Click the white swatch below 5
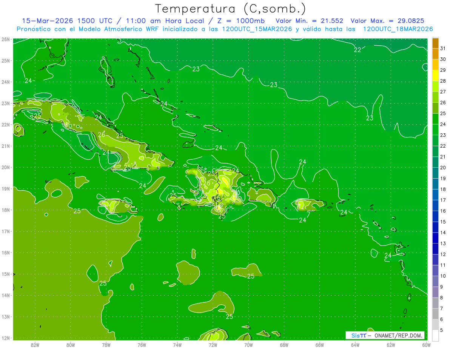The image size is (453, 350). click(435, 335)
